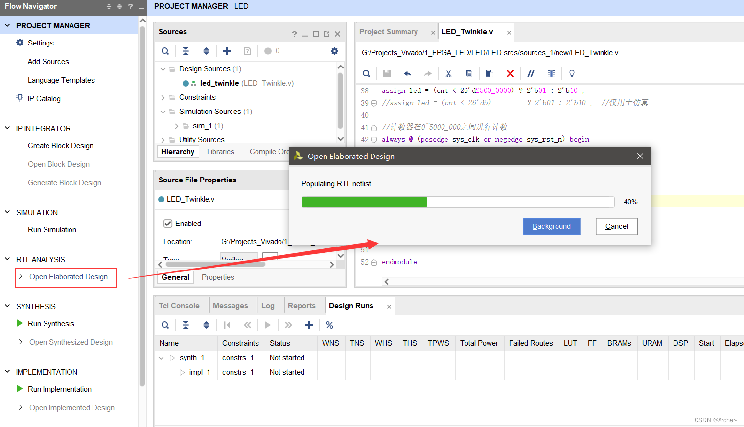Switch to Properties tab

tap(218, 277)
